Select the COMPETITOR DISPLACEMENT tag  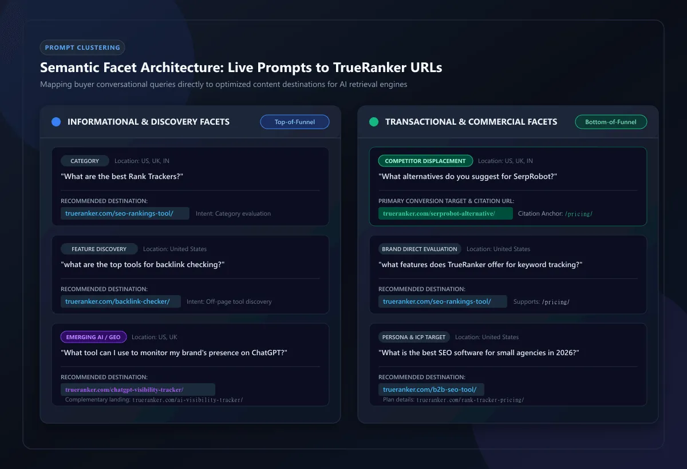click(x=425, y=161)
